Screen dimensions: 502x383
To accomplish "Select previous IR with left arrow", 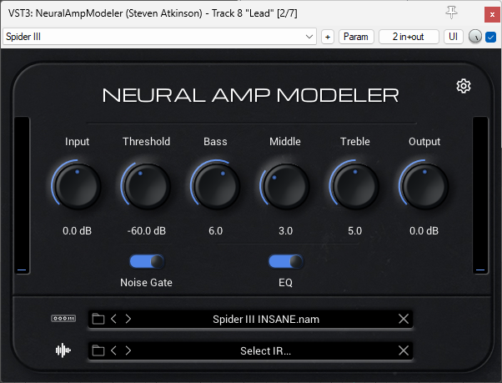I will click(113, 350).
